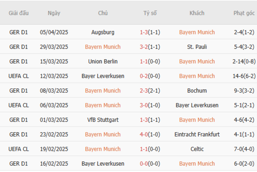
Task: Click the "Phạt góc" column header
Action: [x=244, y=13]
